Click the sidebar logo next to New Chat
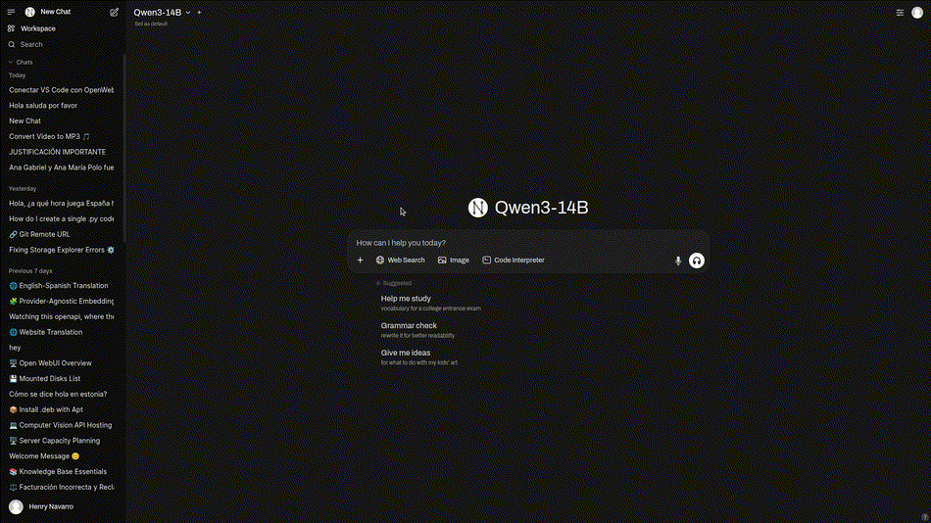The image size is (931, 523). pyautogui.click(x=29, y=12)
